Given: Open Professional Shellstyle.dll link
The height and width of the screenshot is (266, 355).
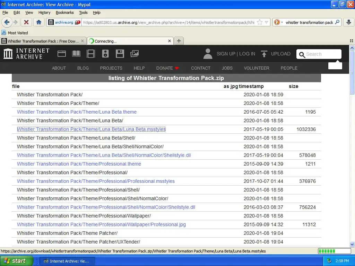Looking at the screenshot, I should [x=106, y=207].
